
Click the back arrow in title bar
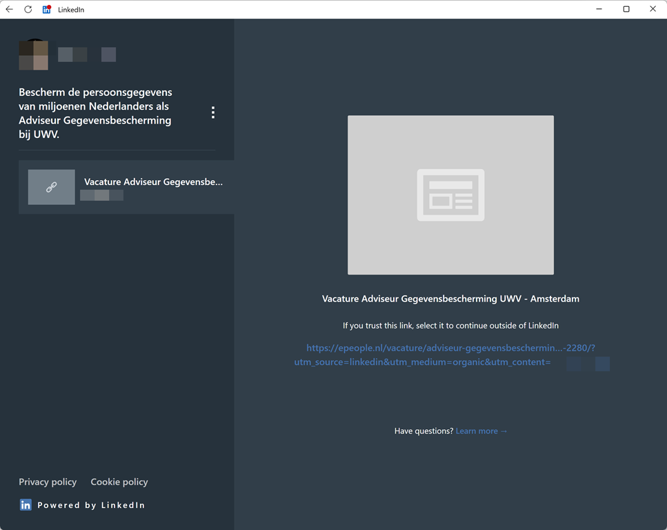pos(10,10)
